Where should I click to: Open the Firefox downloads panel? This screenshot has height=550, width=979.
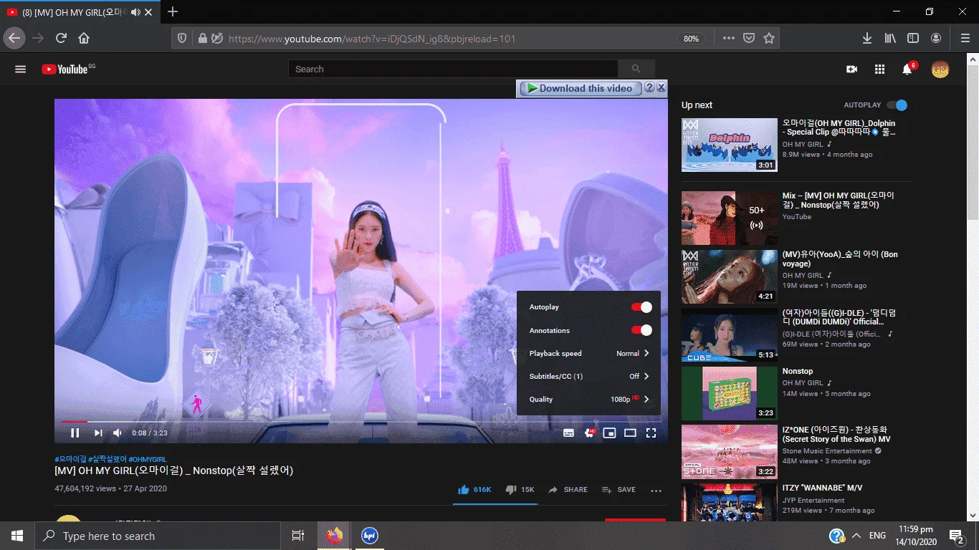pos(867,38)
